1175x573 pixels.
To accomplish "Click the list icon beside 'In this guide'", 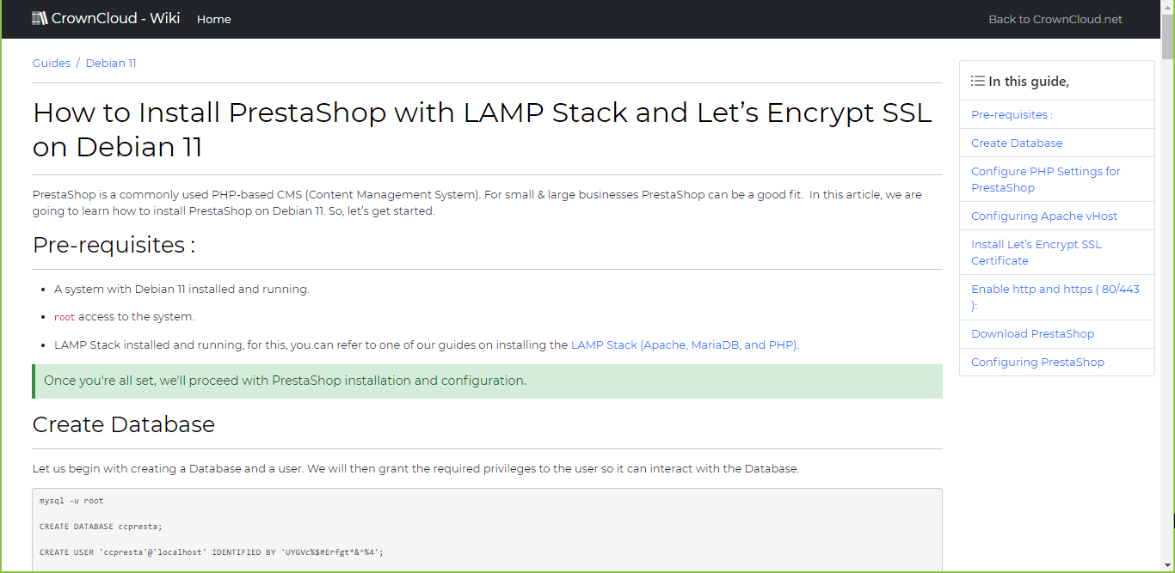I will 978,80.
